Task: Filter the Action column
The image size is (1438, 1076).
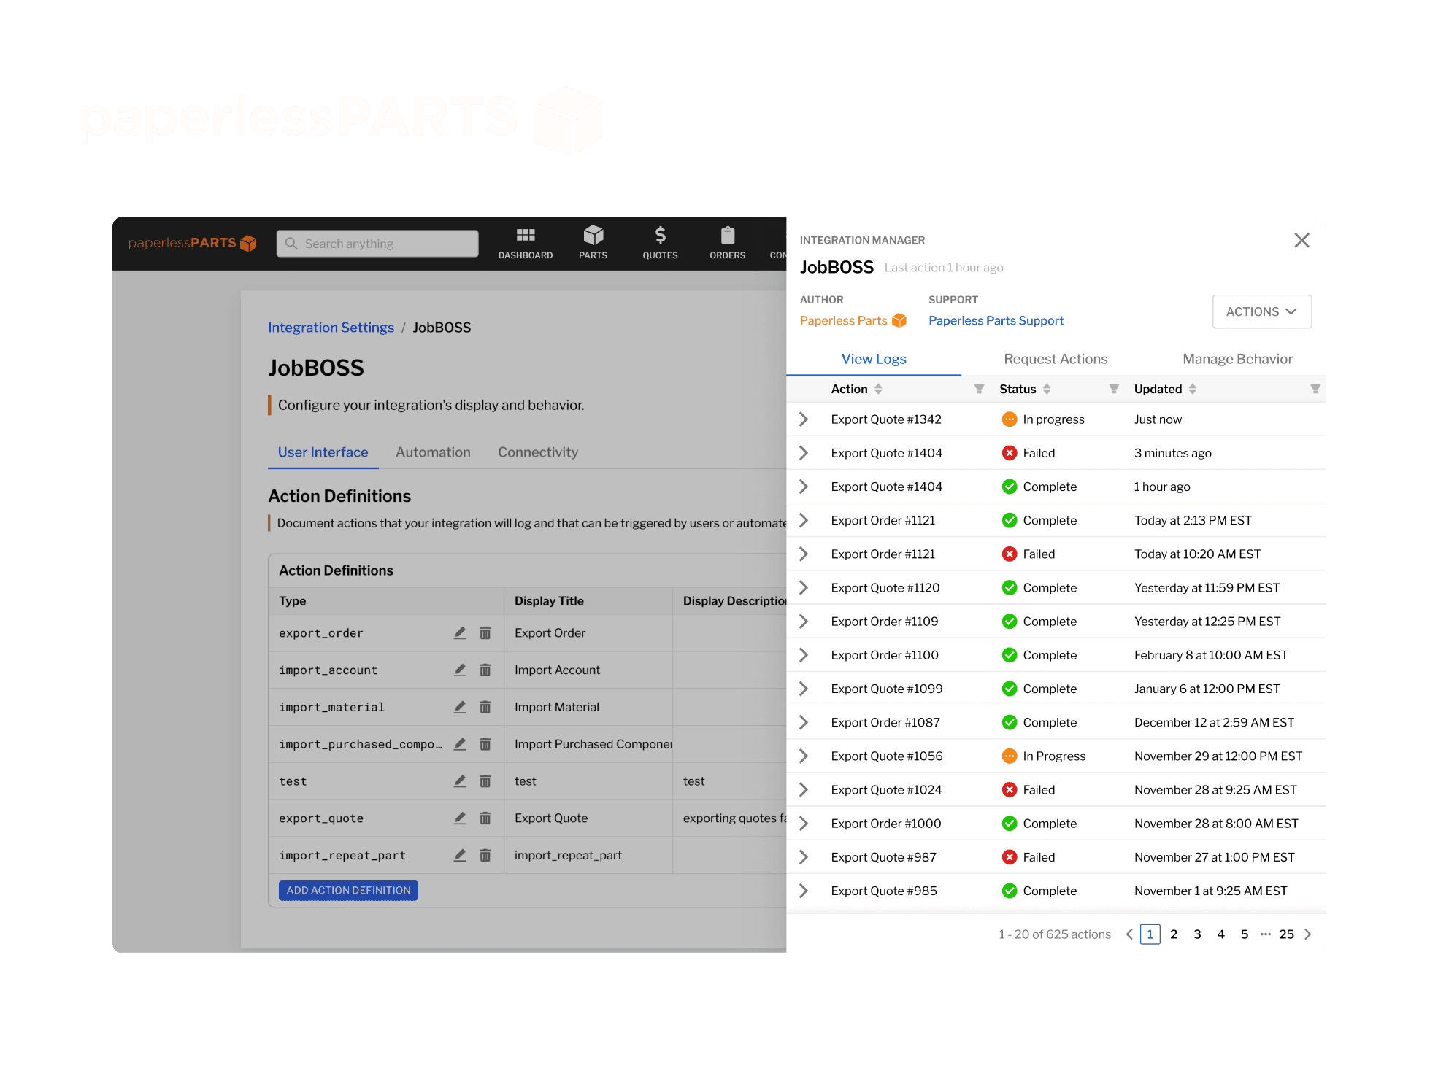Action: click(979, 390)
